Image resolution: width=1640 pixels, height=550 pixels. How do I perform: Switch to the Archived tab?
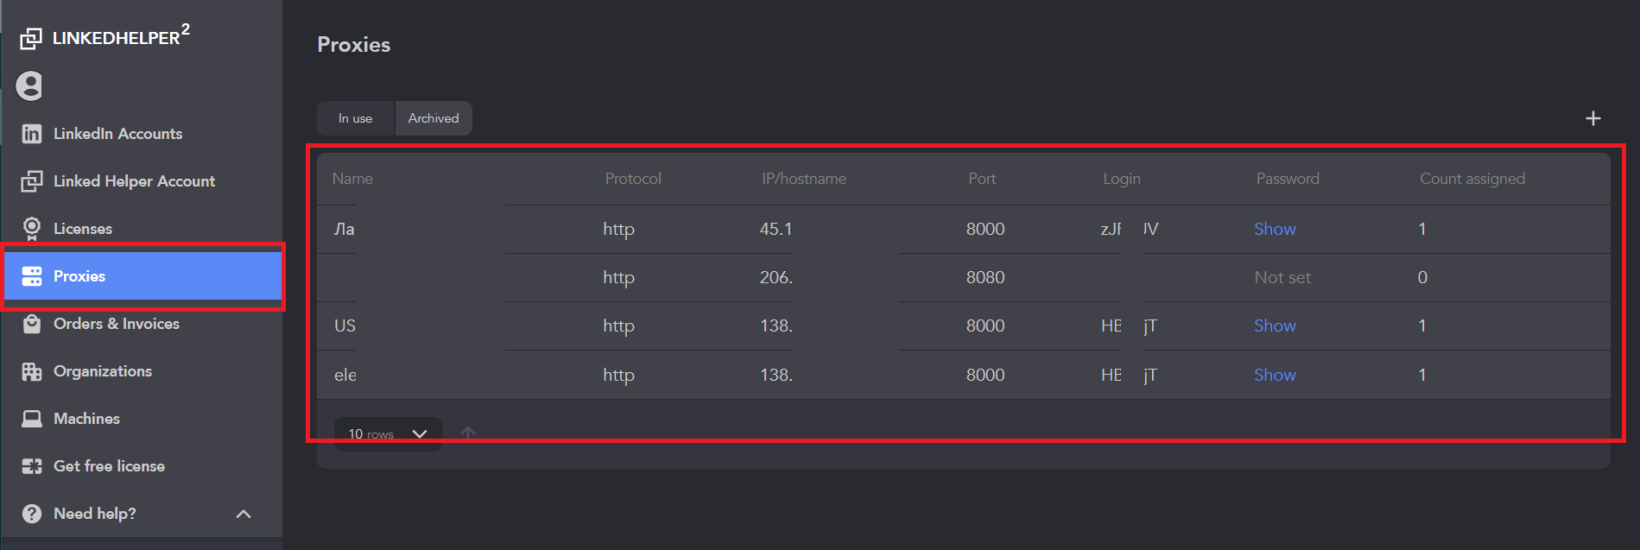point(434,118)
